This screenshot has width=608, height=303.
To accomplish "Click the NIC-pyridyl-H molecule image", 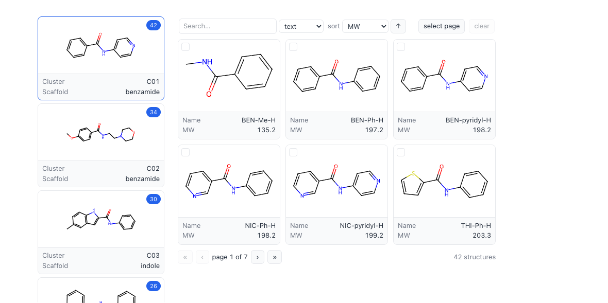I will tap(336, 181).
